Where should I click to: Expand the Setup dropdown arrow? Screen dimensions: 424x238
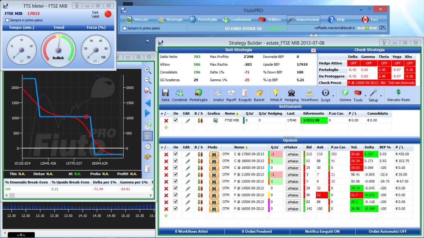381,96
